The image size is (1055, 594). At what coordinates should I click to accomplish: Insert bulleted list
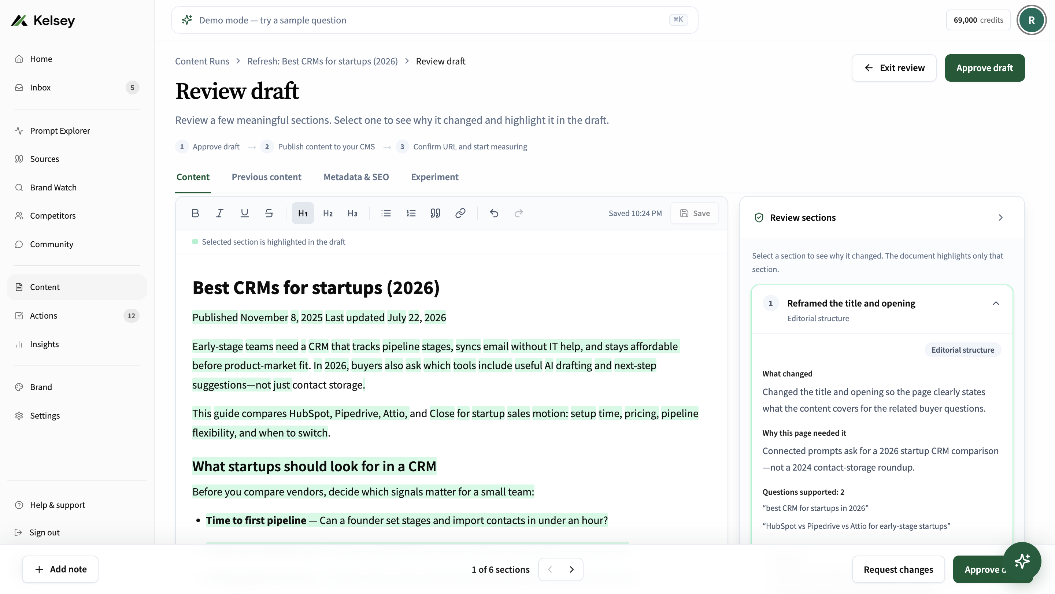(x=386, y=213)
